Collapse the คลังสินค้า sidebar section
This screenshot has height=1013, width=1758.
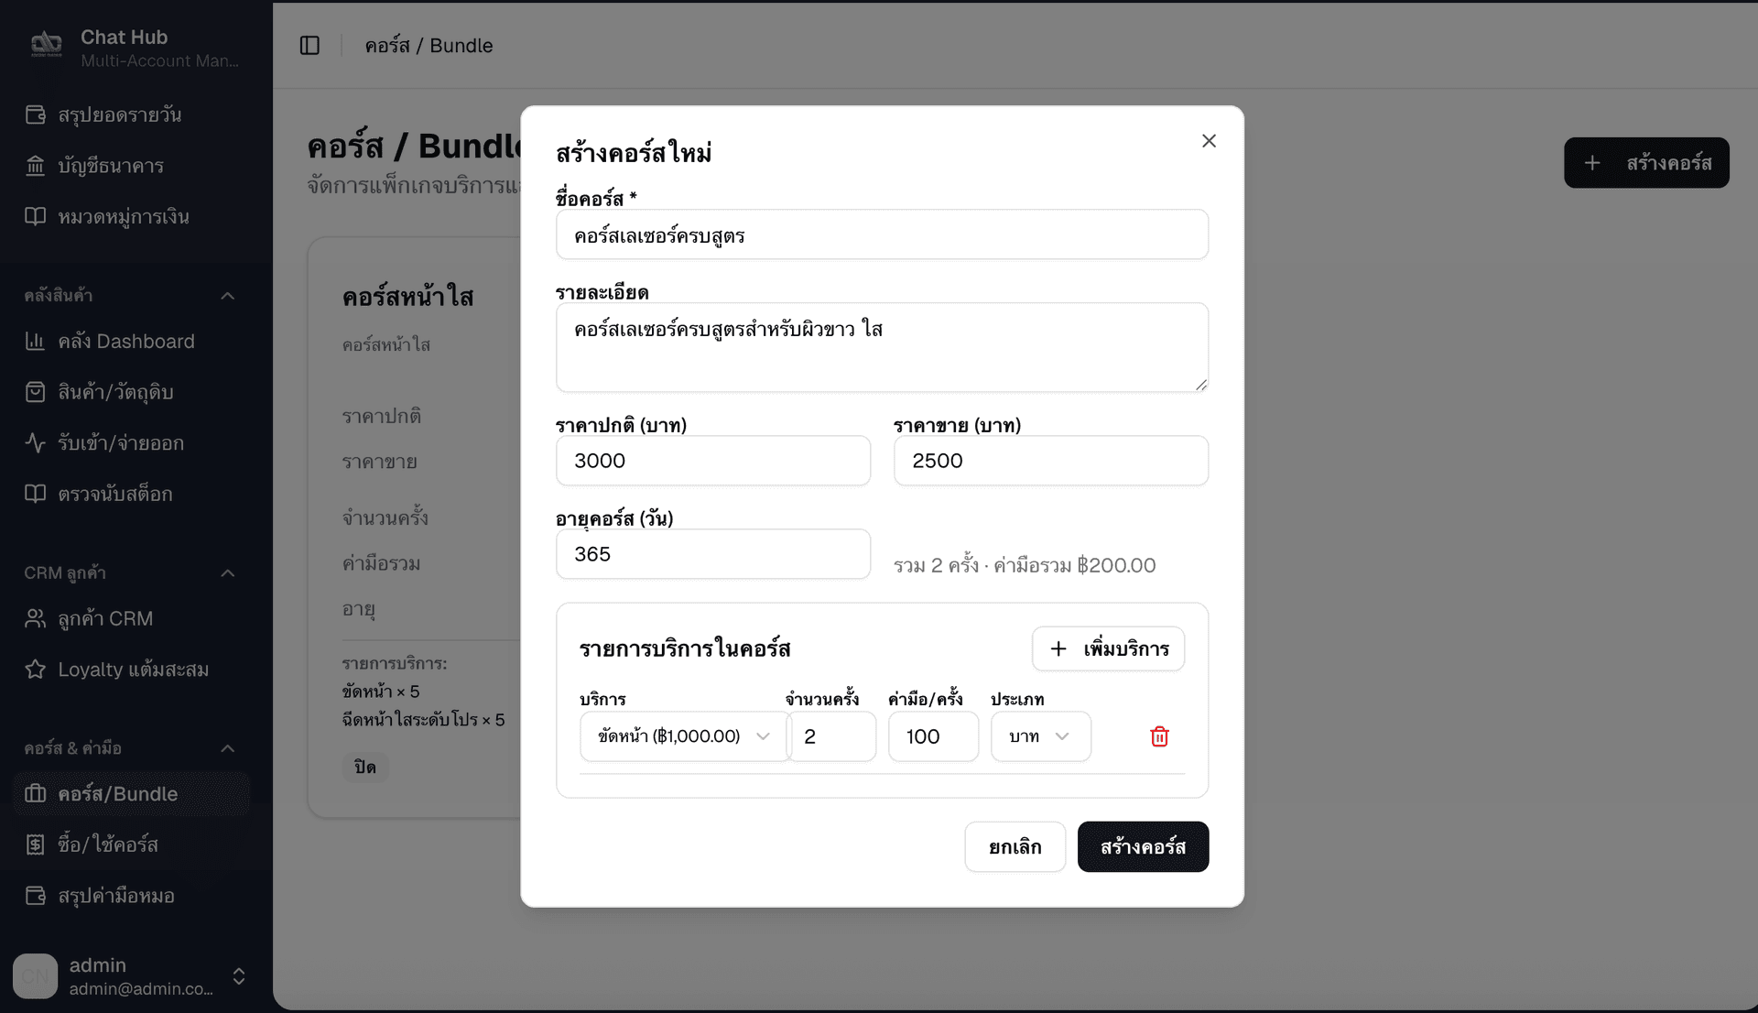tap(227, 295)
